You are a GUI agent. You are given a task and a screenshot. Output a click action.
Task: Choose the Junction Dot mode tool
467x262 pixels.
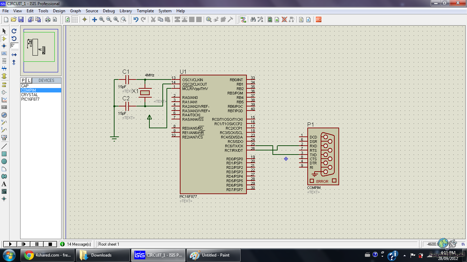click(x=4, y=46)
